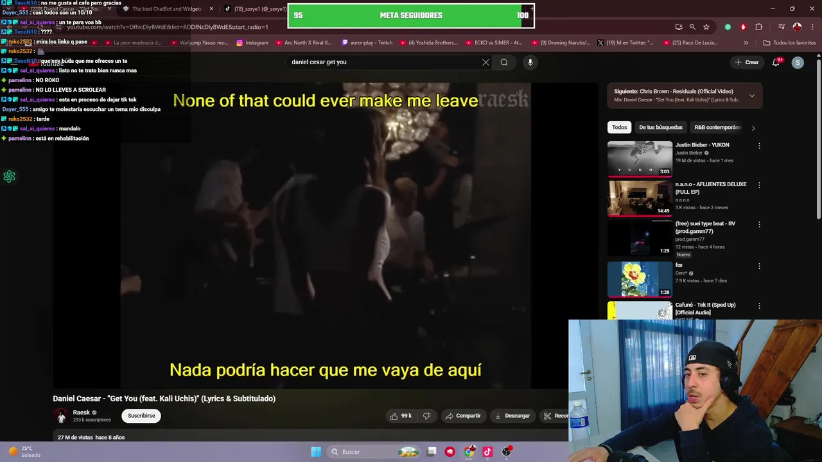The image size is (822, 462).
Task: Open the YouTube account avatar menu
Action: click(798, 62)
